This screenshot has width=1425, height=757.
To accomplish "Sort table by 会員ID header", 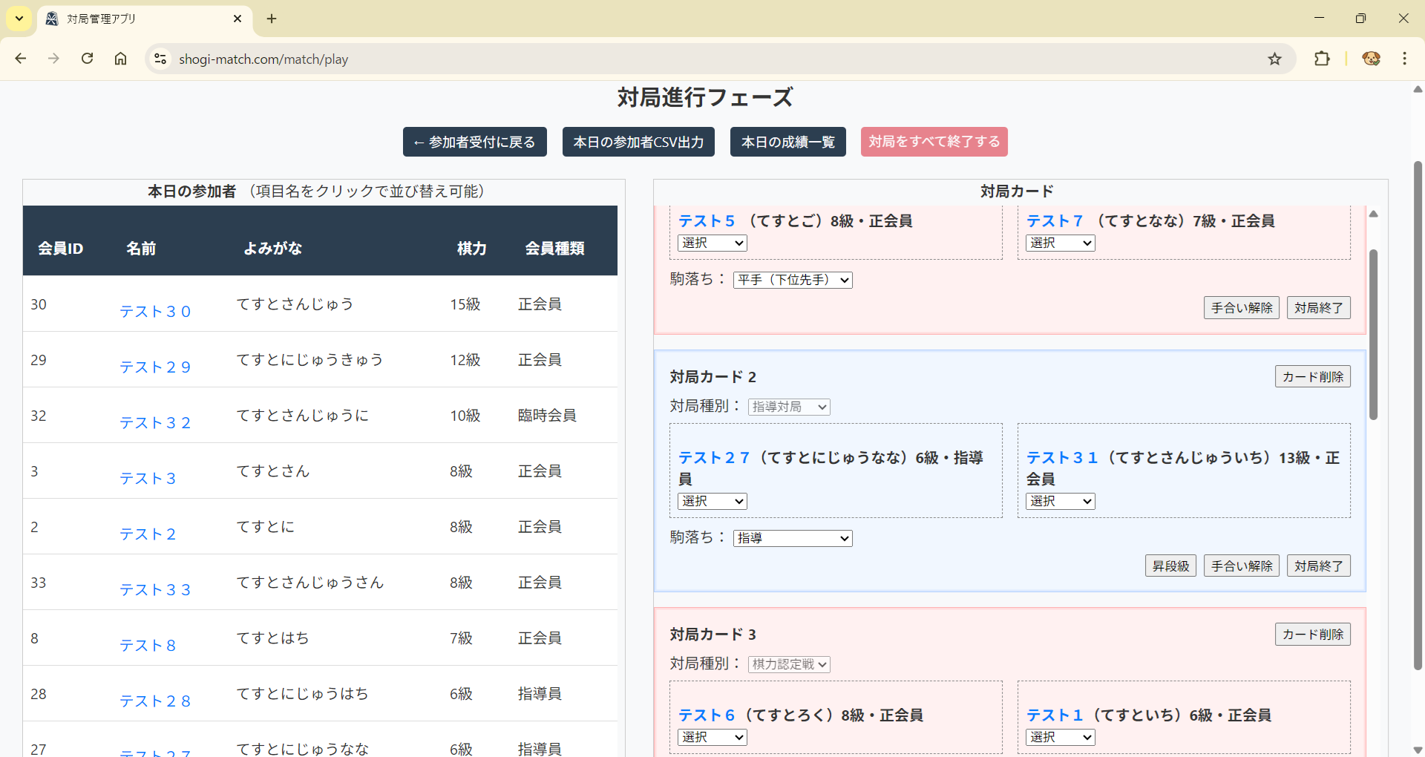I will coord(60,249).
